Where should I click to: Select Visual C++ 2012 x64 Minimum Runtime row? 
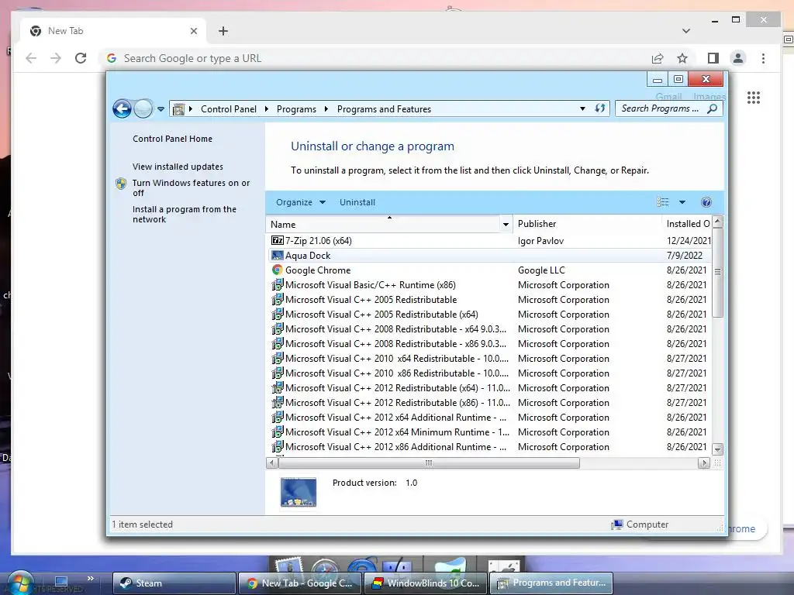488,432
